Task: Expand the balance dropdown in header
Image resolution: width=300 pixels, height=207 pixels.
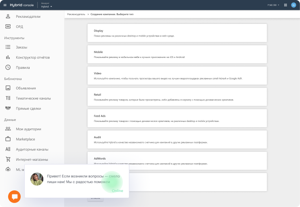Action: 274,5
